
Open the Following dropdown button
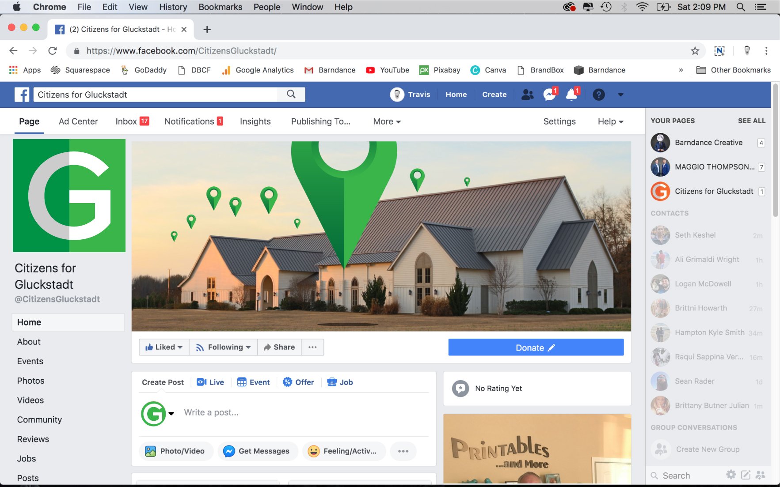(223, 347)
